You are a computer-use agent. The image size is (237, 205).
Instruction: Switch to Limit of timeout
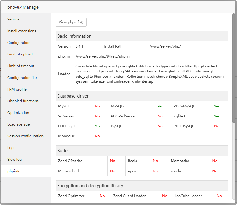(21, 66)
